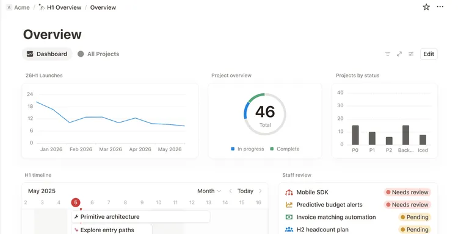Click the 26H1 Launches line chart
This screenshot has width=458, height=234.
(110, 121)
